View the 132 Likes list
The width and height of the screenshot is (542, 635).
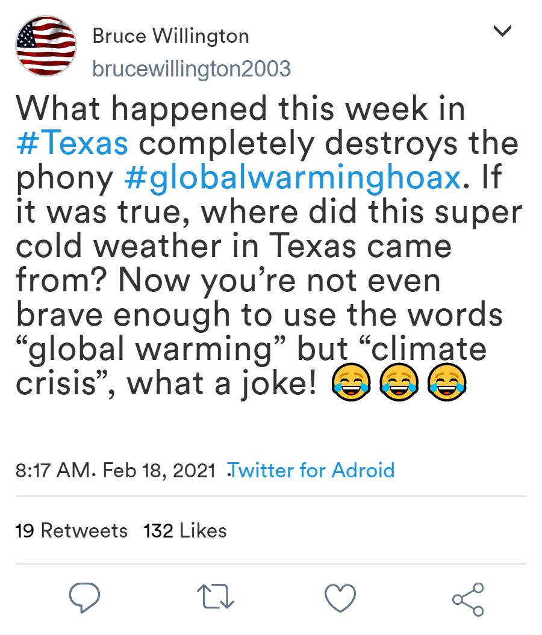point(185,531)
